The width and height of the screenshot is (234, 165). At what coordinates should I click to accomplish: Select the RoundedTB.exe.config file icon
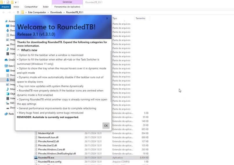(x=36, y=162)
